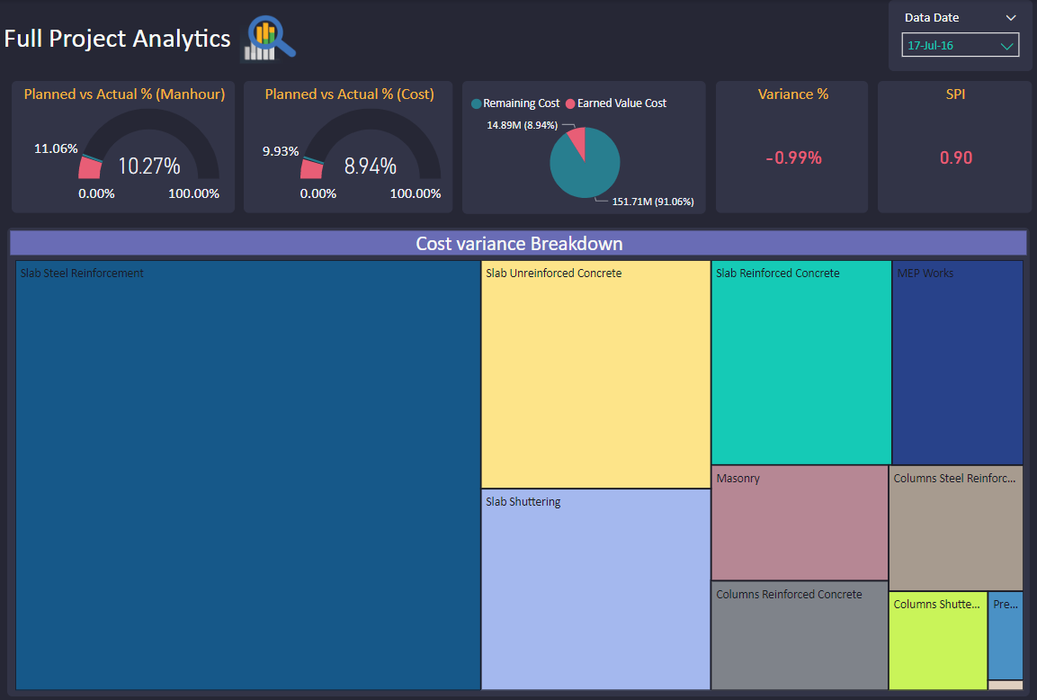Click the Planned vs Actual % (Cost) card title
The height and width of the screenshot is (700, 1037).
347,94
